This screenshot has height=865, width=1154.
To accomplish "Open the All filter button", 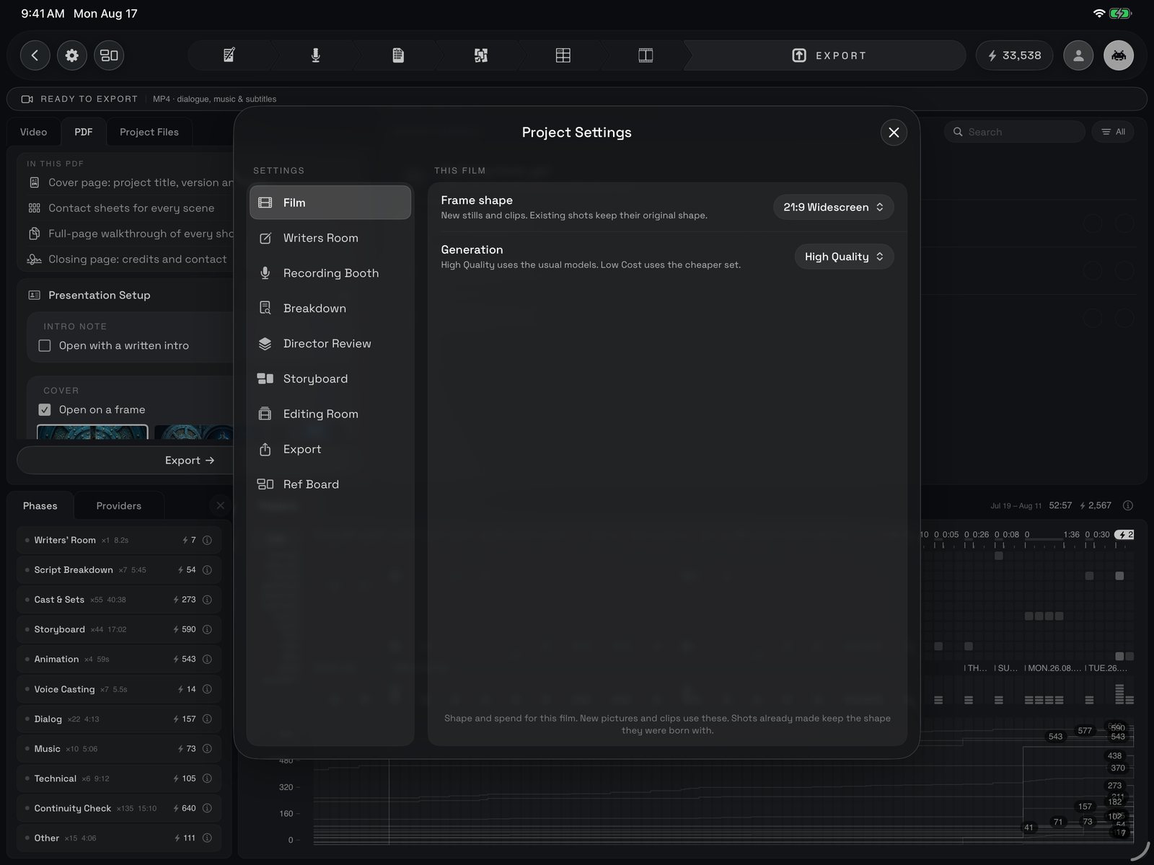I will 1113,132.
